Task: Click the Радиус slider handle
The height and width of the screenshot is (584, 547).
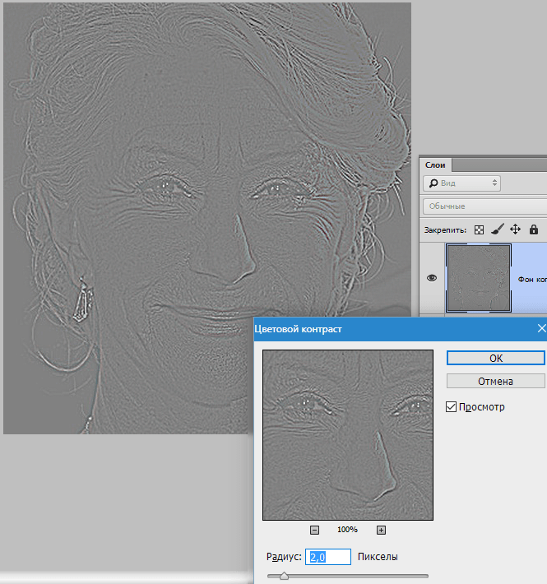Action: point(284,577)
